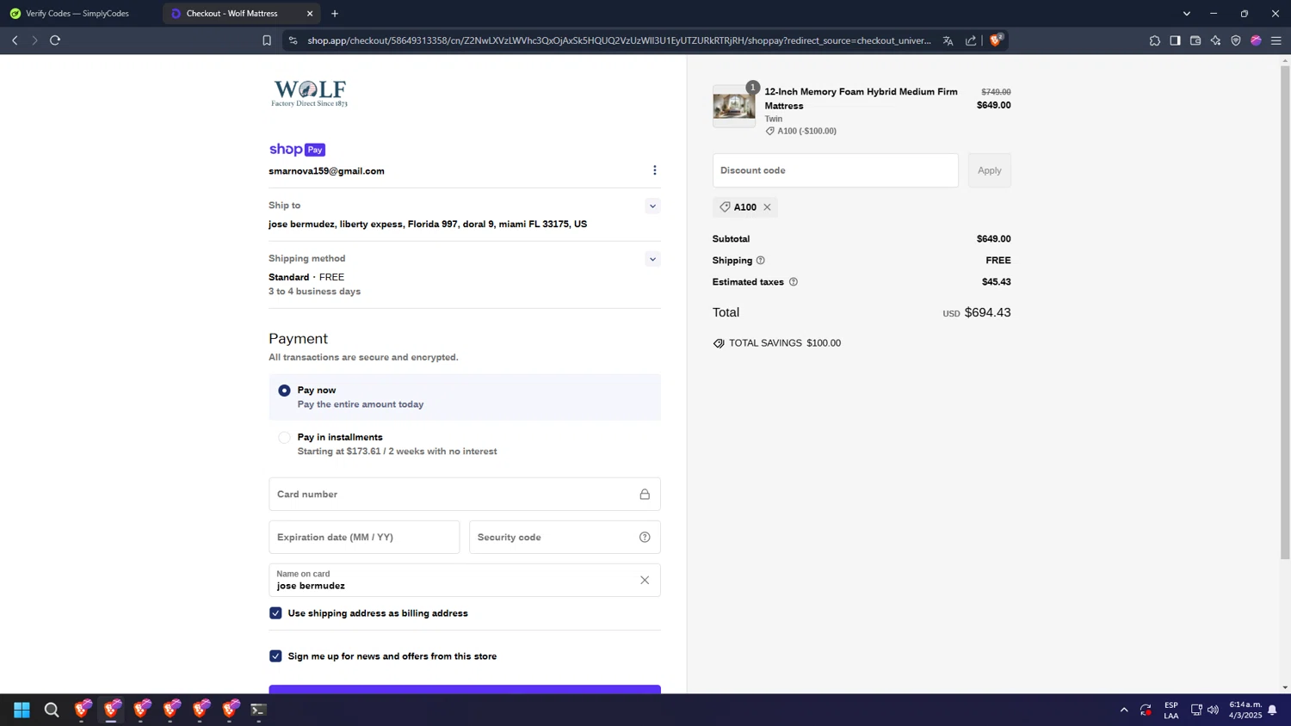
Task: Open the Leo AI sparkle icon
Action: [x=1215, y=40]
